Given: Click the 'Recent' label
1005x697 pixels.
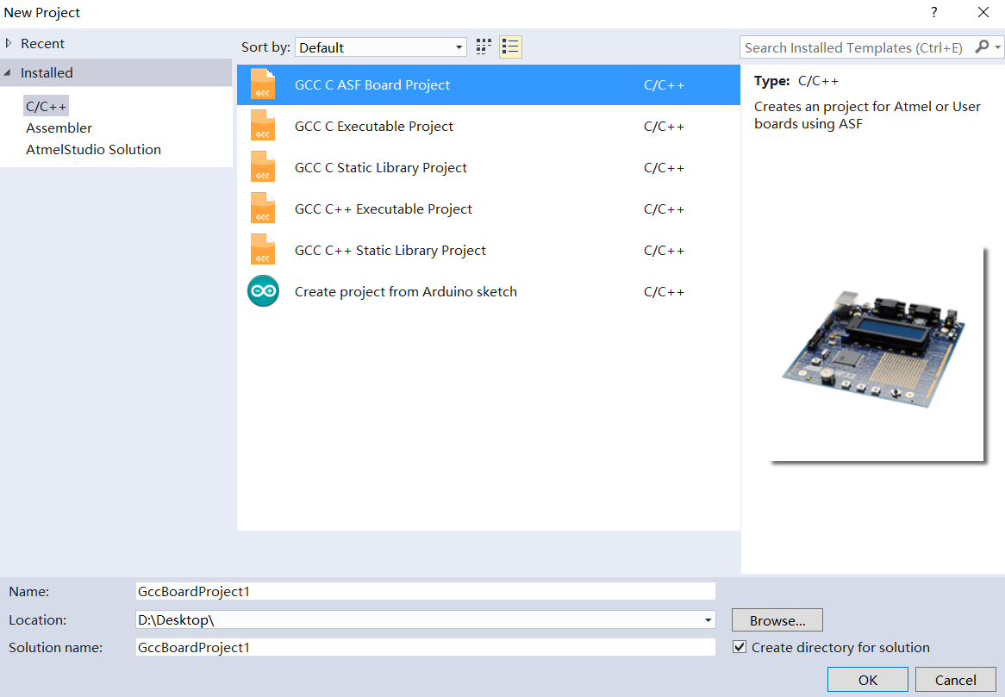Looking at the screenshot, I should tap(42, 44).
